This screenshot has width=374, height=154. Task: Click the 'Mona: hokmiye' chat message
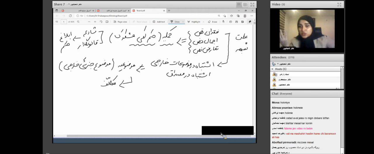(281, 103)
